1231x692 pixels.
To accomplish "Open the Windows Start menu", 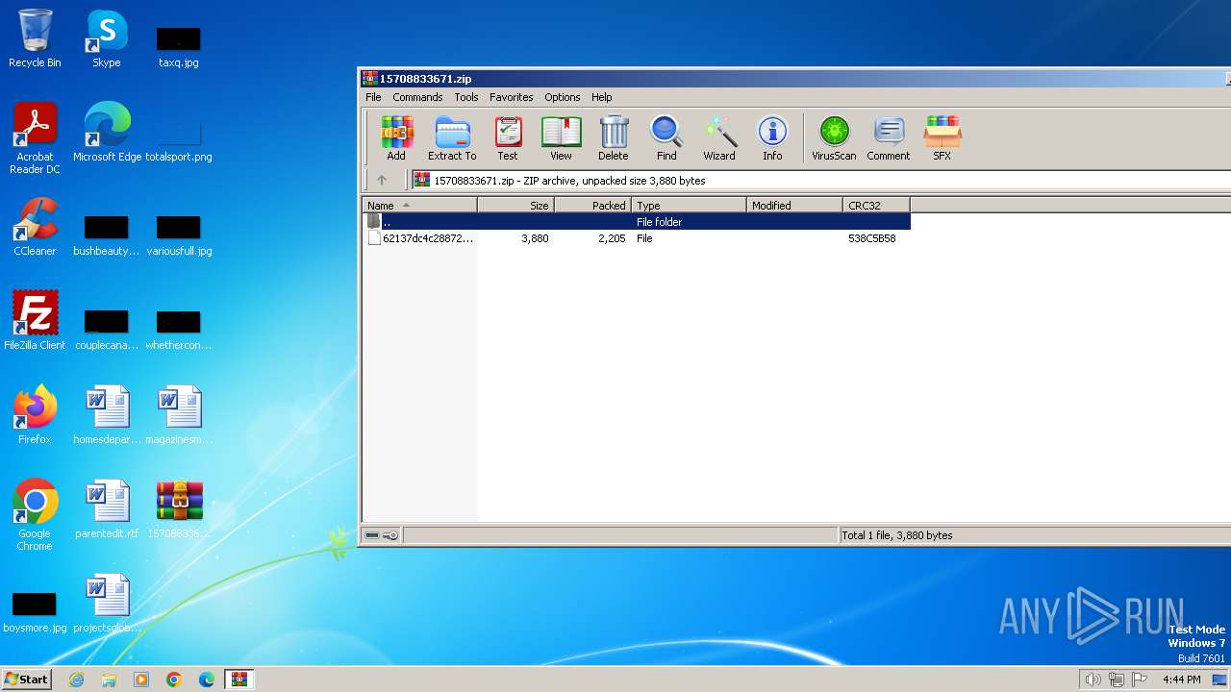I will coord(27,679).
